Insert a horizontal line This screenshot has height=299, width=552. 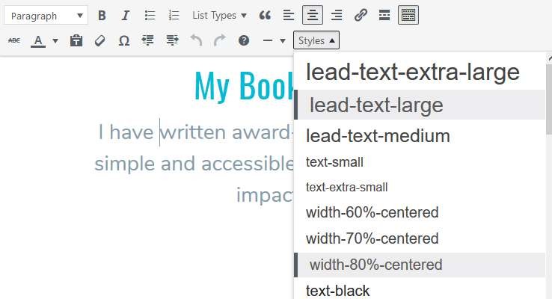click(x=268, y=41)
